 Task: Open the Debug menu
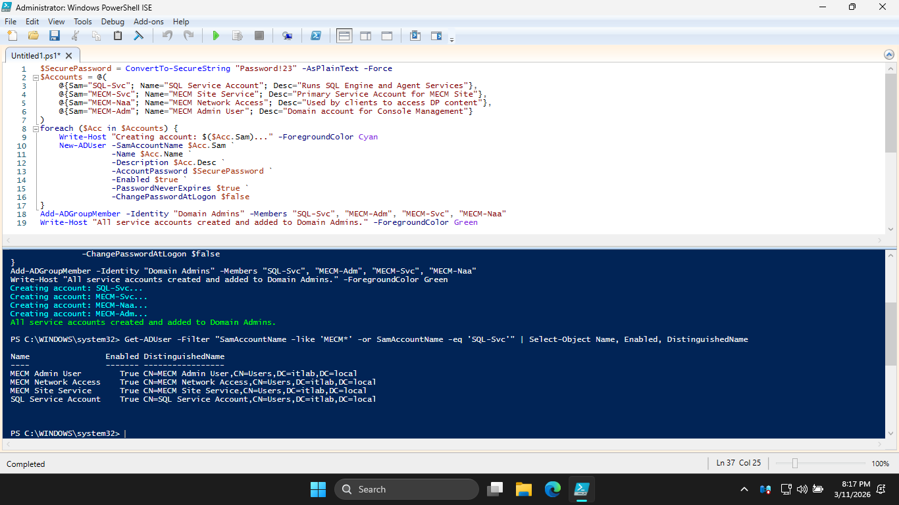[113, 22]
